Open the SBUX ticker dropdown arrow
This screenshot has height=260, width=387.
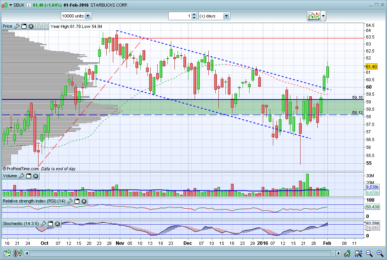pyautogui.click(x=11, y=5)
